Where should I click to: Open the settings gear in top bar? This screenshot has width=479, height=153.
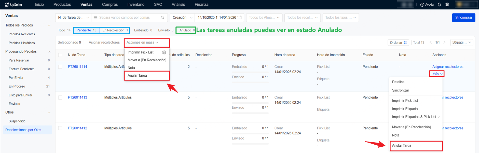[447, 5]
